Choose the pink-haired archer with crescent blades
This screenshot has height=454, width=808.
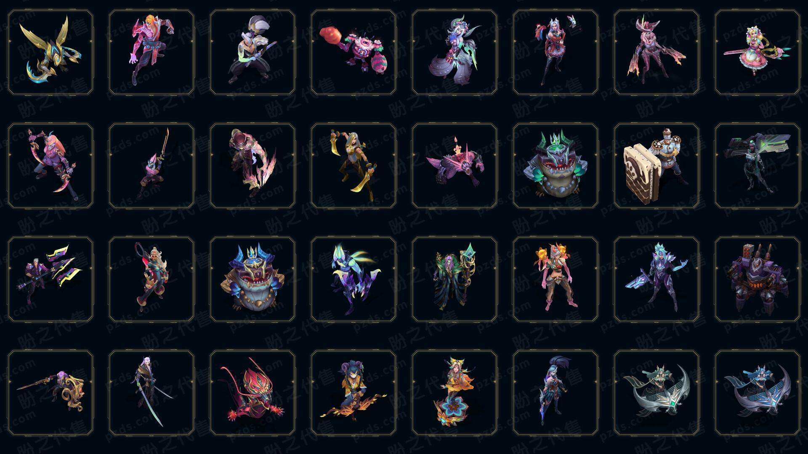tap(50, 166)
